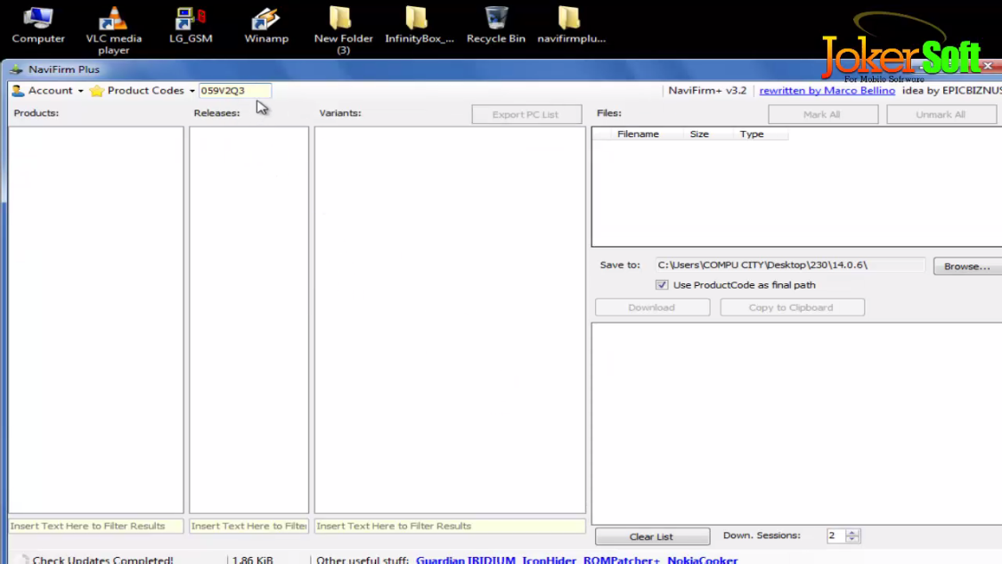Screen dimensions: 1002x564
Task: Click the Clear List button
Action: click(652, 536)
